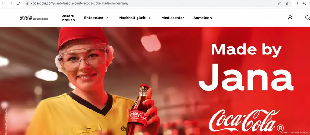Reload the page with refresh icon
Screen dimensions: 310x135
[x=18, y=3]
